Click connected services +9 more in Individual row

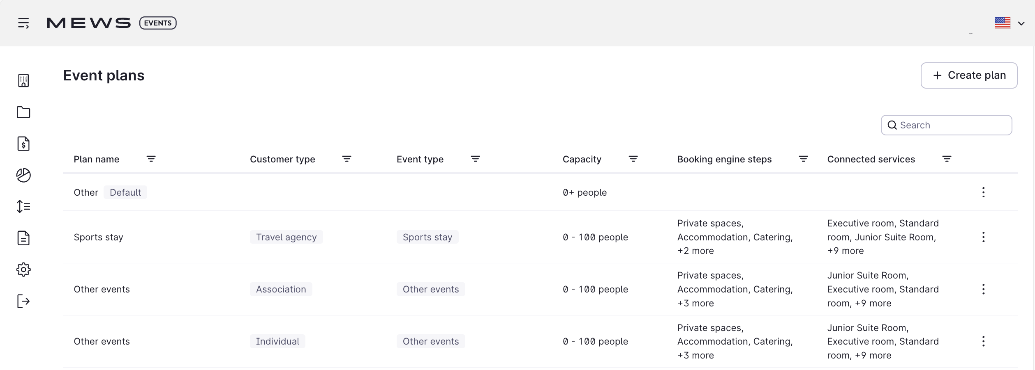tap(883, 341)
